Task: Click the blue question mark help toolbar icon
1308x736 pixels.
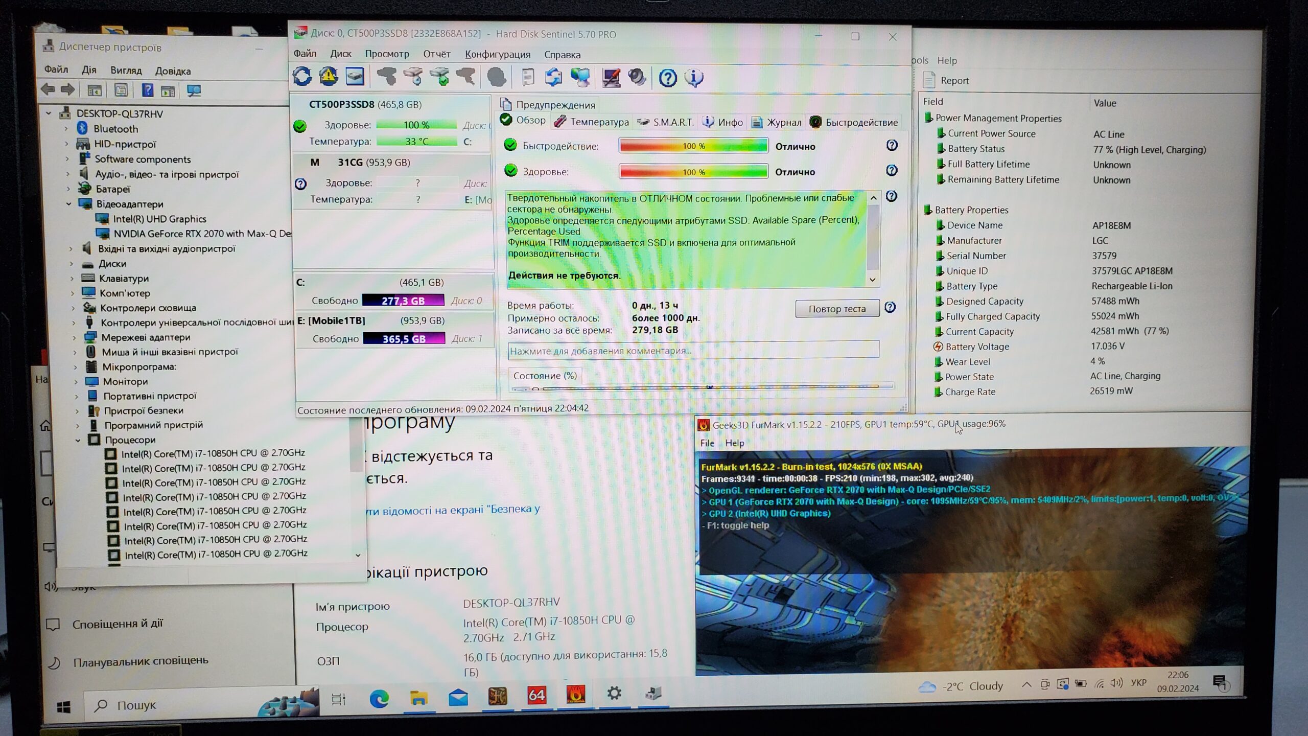Action: [667, 78]
